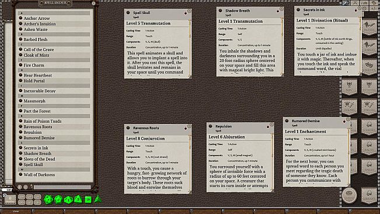Click the link icon on Repulsion card
380x214 pixels.
point(210,126)
